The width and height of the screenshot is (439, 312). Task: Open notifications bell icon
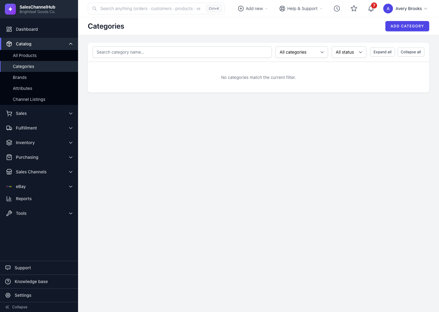[x=371, y=9]
